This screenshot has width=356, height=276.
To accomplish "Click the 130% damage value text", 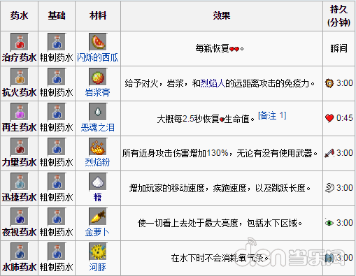I will pos(218,153).
